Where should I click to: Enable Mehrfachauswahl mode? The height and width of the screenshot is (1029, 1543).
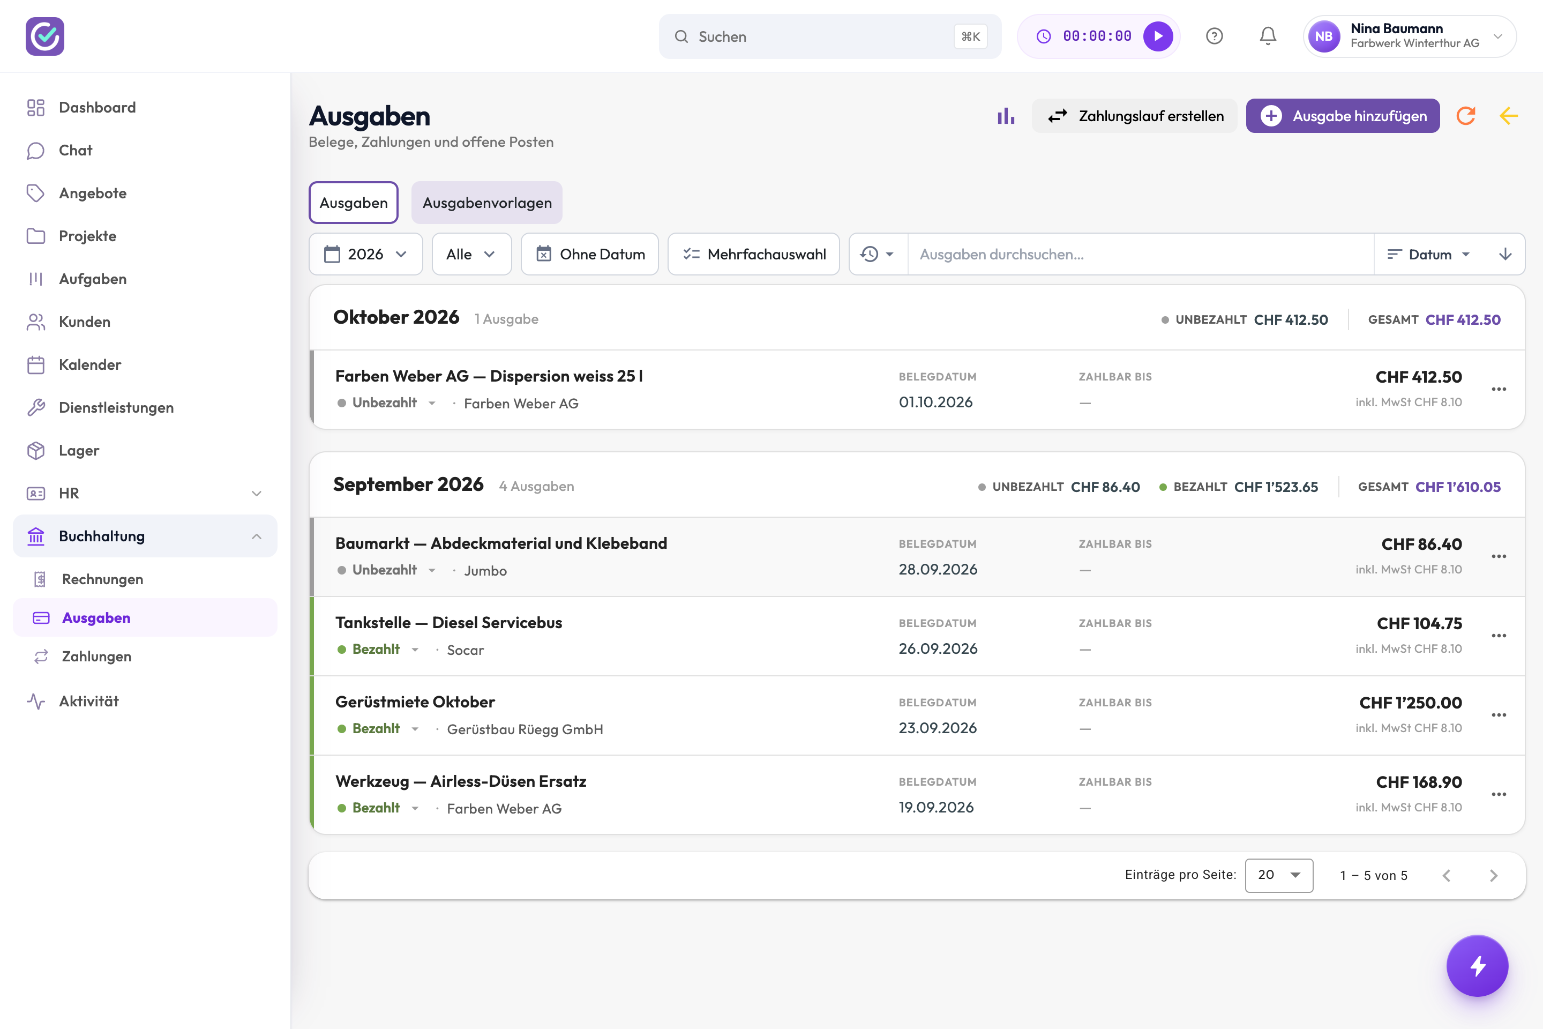[754, 254]
